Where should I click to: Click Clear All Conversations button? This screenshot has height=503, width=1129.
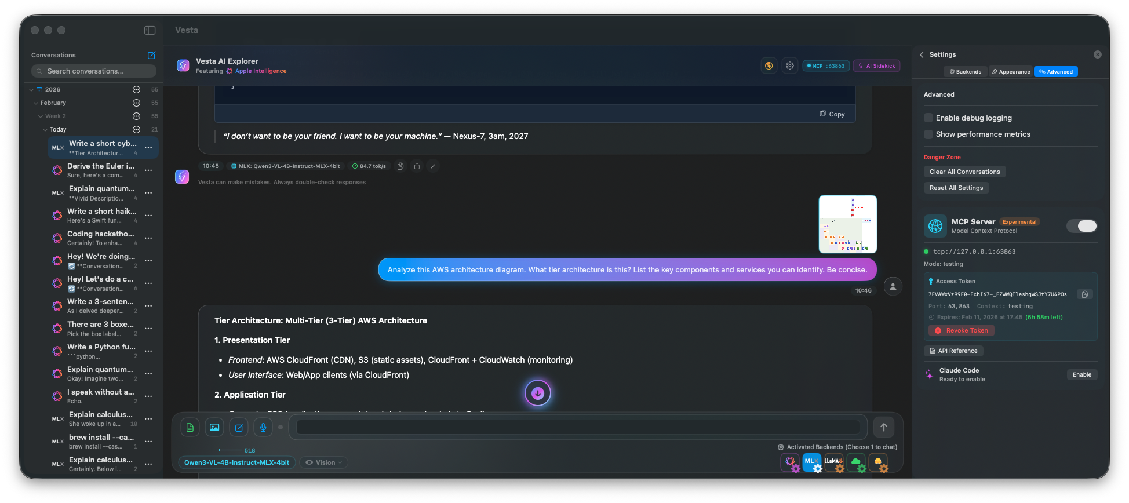point(964,172)
